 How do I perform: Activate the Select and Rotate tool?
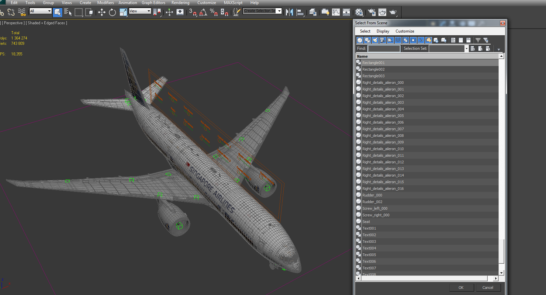tap(112, 12)
